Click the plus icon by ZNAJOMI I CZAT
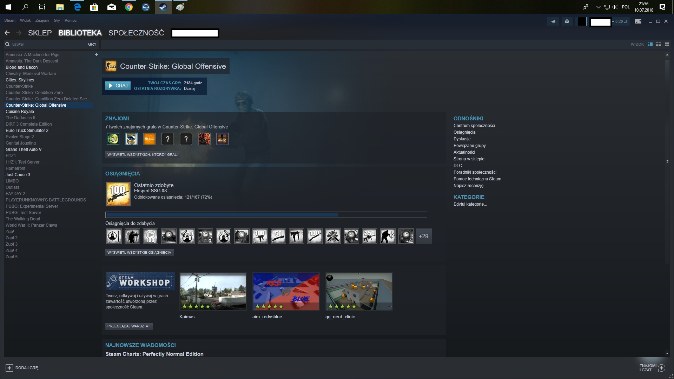674x379 pixels. 661,368
